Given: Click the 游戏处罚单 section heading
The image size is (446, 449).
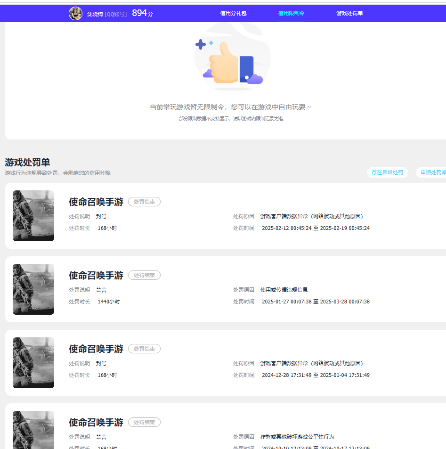Looking at the screenshot, I should pyautogui.click(x=27, y=163).
